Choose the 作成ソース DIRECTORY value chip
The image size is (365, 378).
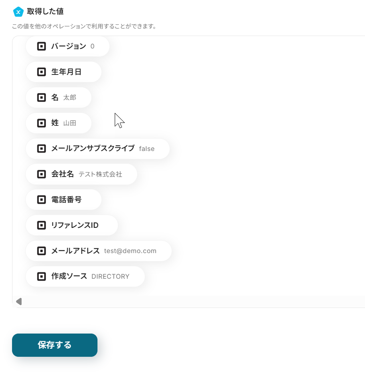(x=85, y=276)
